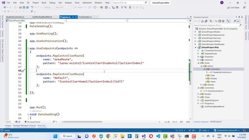249x140 pixels.
Task: Click the Search (Ctrl+Q) box
Action: point(130,3)
